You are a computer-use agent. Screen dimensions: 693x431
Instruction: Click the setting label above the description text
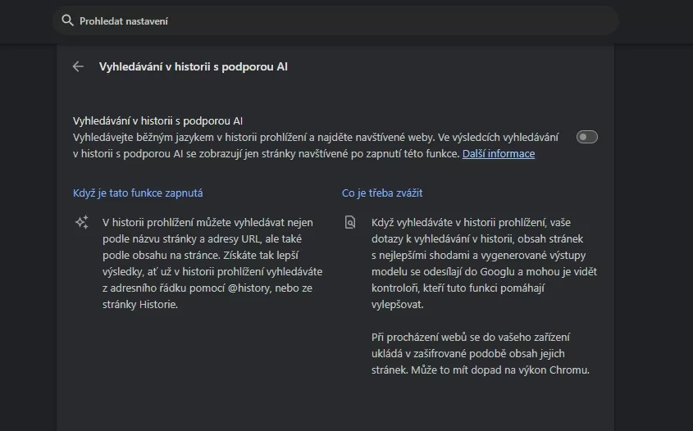(157, 120)
